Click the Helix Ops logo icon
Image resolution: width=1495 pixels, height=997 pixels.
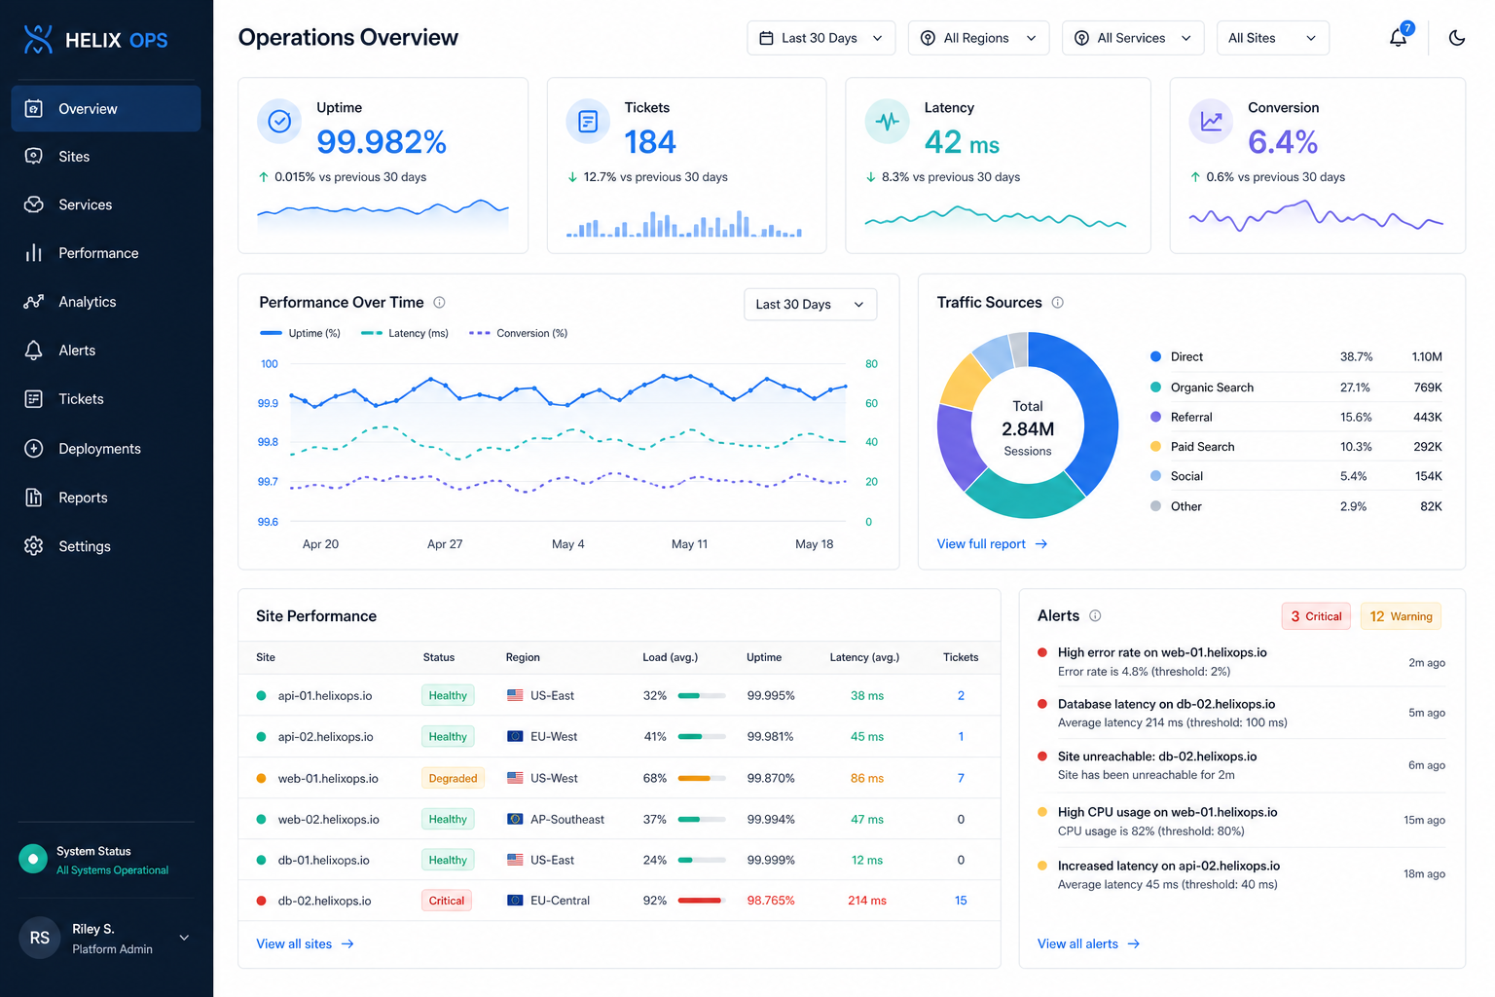38,39
